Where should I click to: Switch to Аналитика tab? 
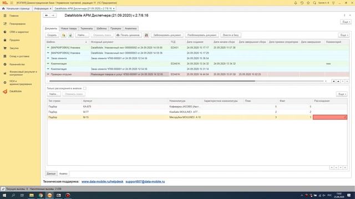(x=131, y=28)
